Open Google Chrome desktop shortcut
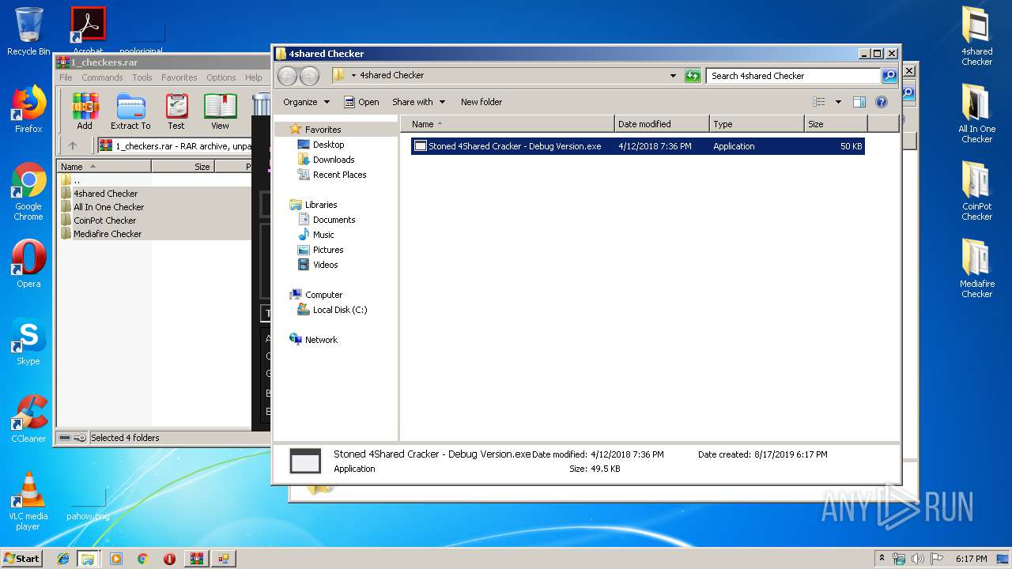 (28, 192)
